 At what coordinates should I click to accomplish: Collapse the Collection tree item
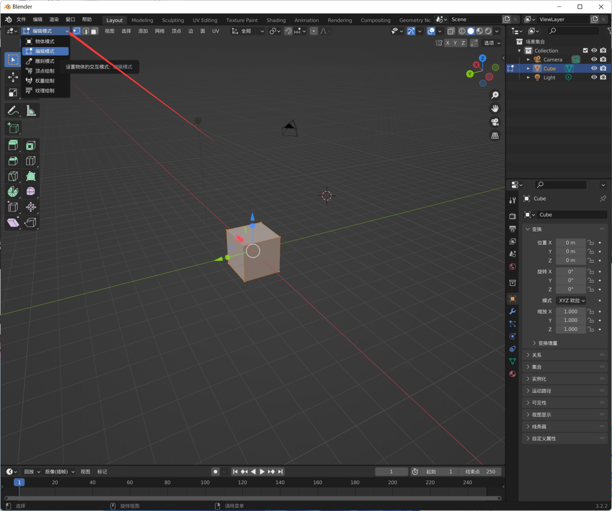coord(519,51)
